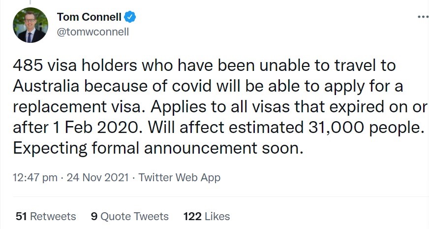View the 9 Quote Tweets list
This screenshot has width=429, height=229.
(130, 216)
